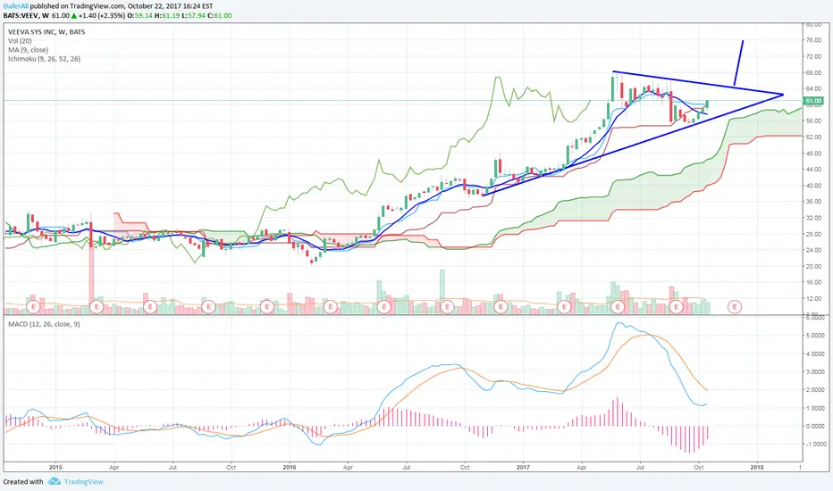Click the 0.0000 MACD axis label
The height and width of the screenshot is (491, 833).
(x=815, y=426)
